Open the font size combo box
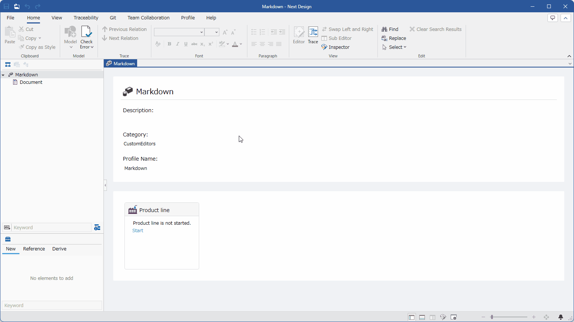 click(x=212, y=32)
